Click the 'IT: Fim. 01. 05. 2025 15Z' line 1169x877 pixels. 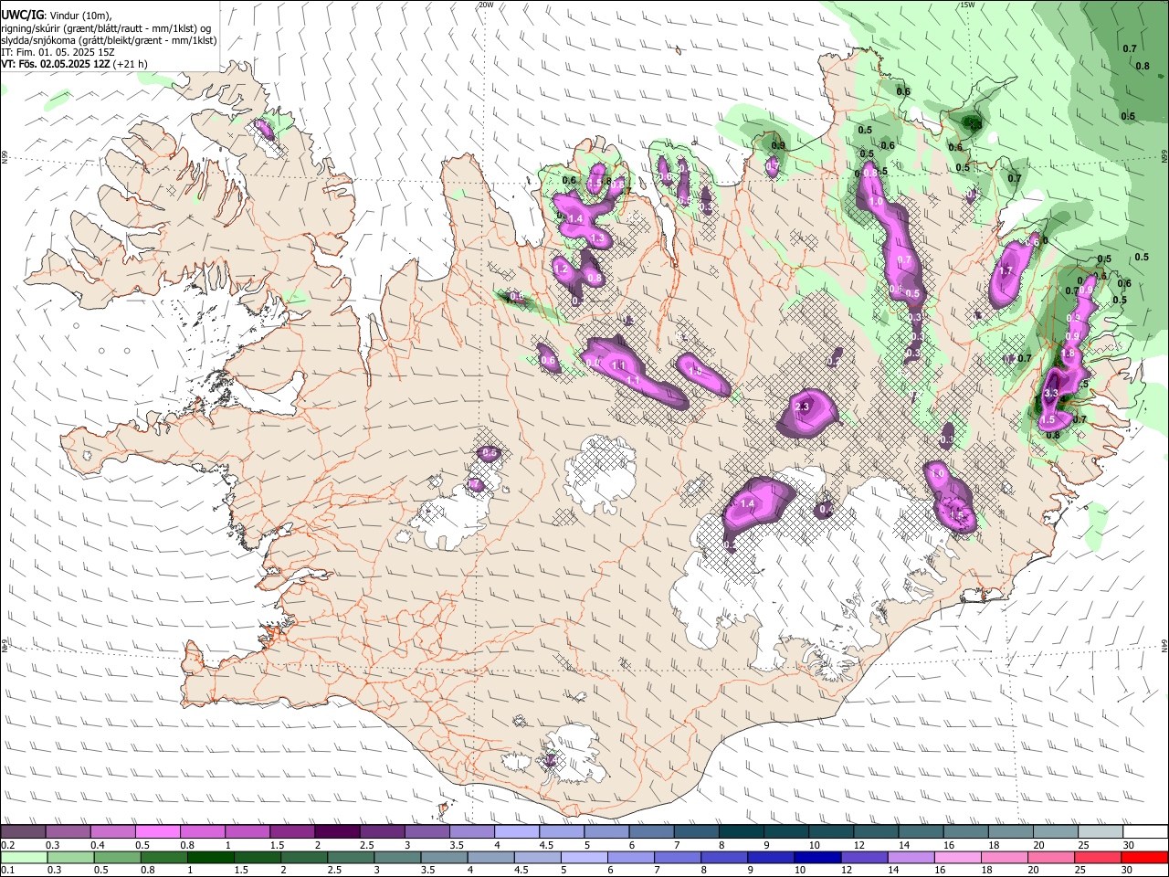pos(58,52)
